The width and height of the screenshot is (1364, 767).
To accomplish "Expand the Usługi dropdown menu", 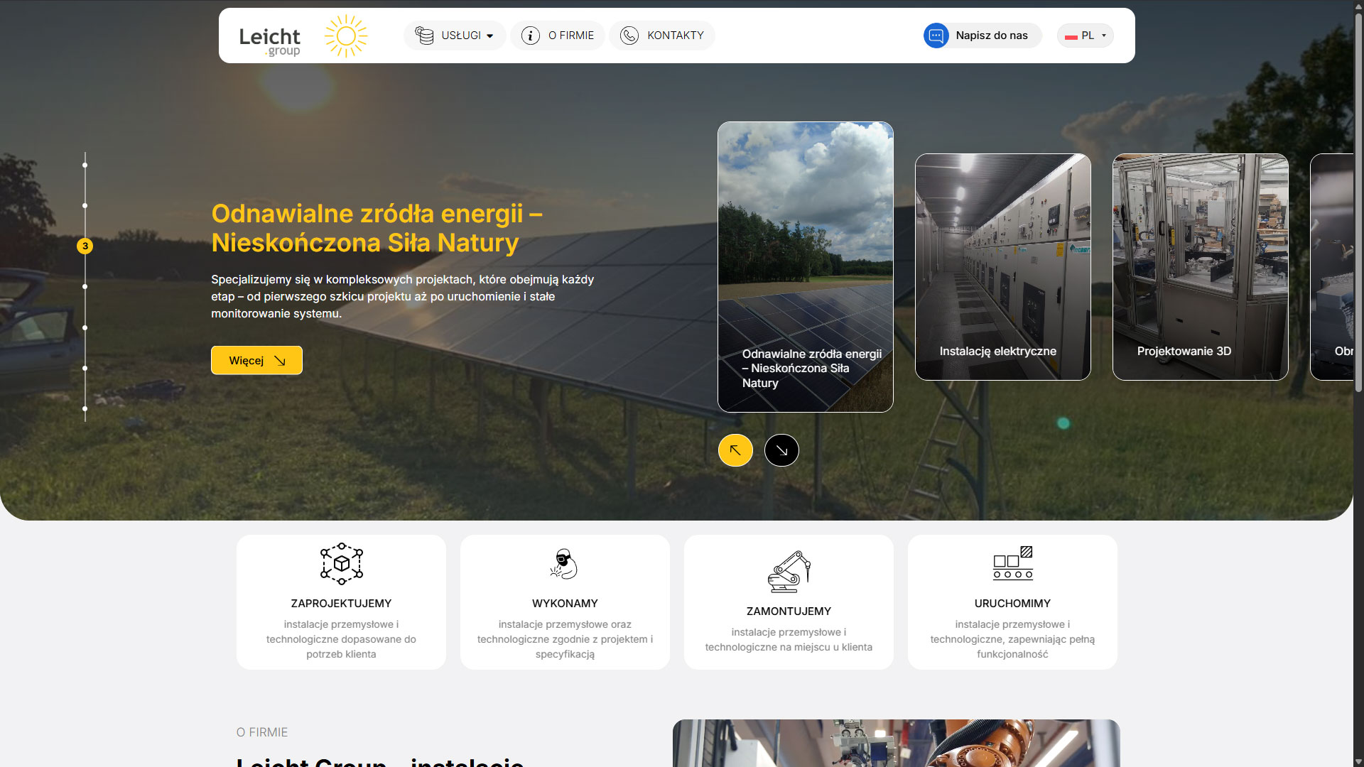I will click(x=455, y=36).
